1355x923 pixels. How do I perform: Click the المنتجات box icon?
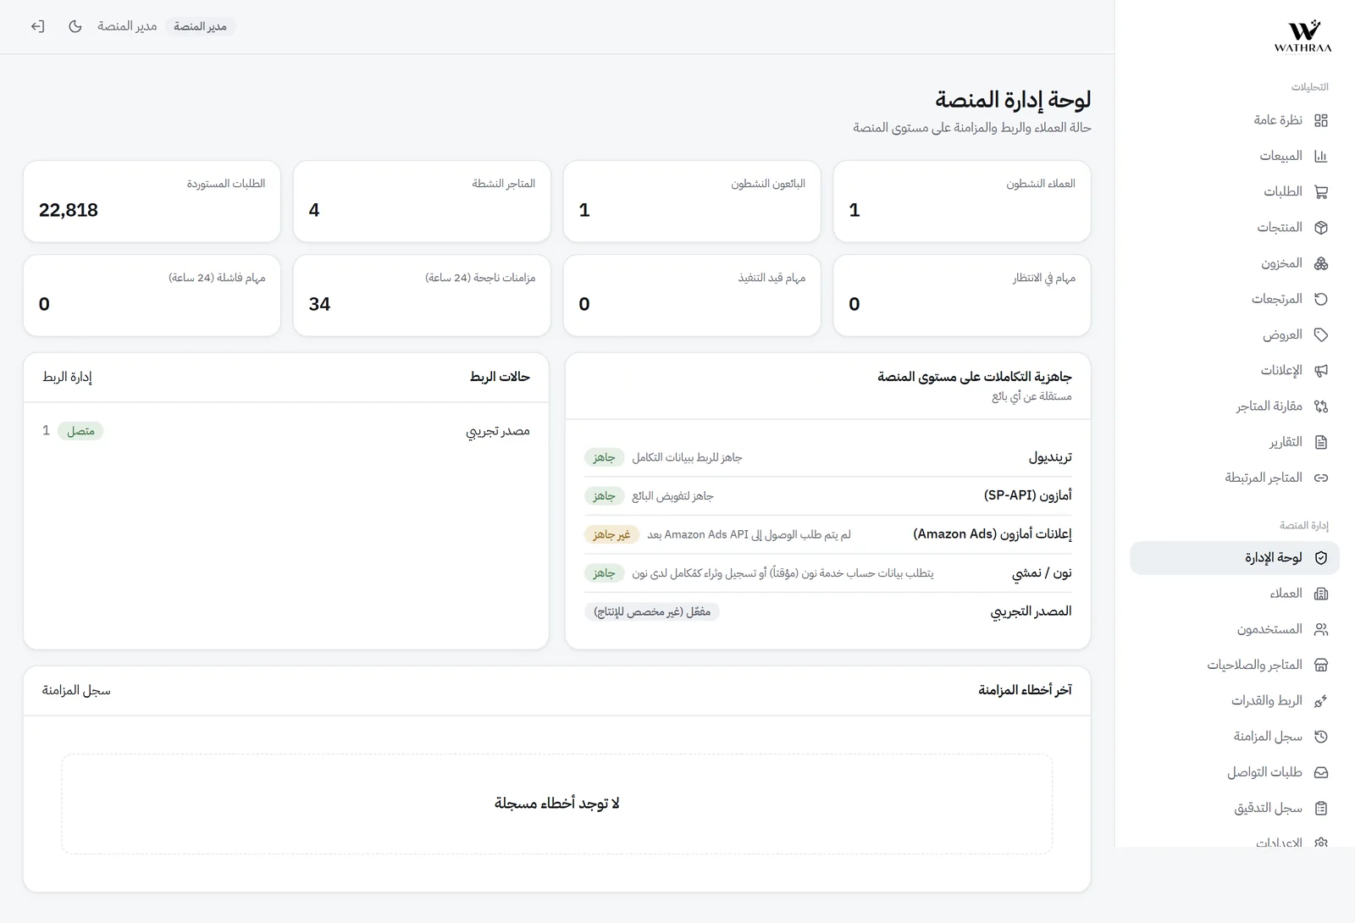1321,228
